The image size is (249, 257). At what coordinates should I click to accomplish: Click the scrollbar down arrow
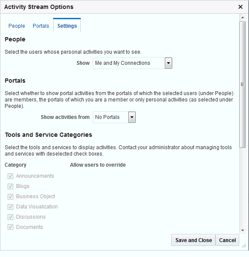[x=243, y=231]
